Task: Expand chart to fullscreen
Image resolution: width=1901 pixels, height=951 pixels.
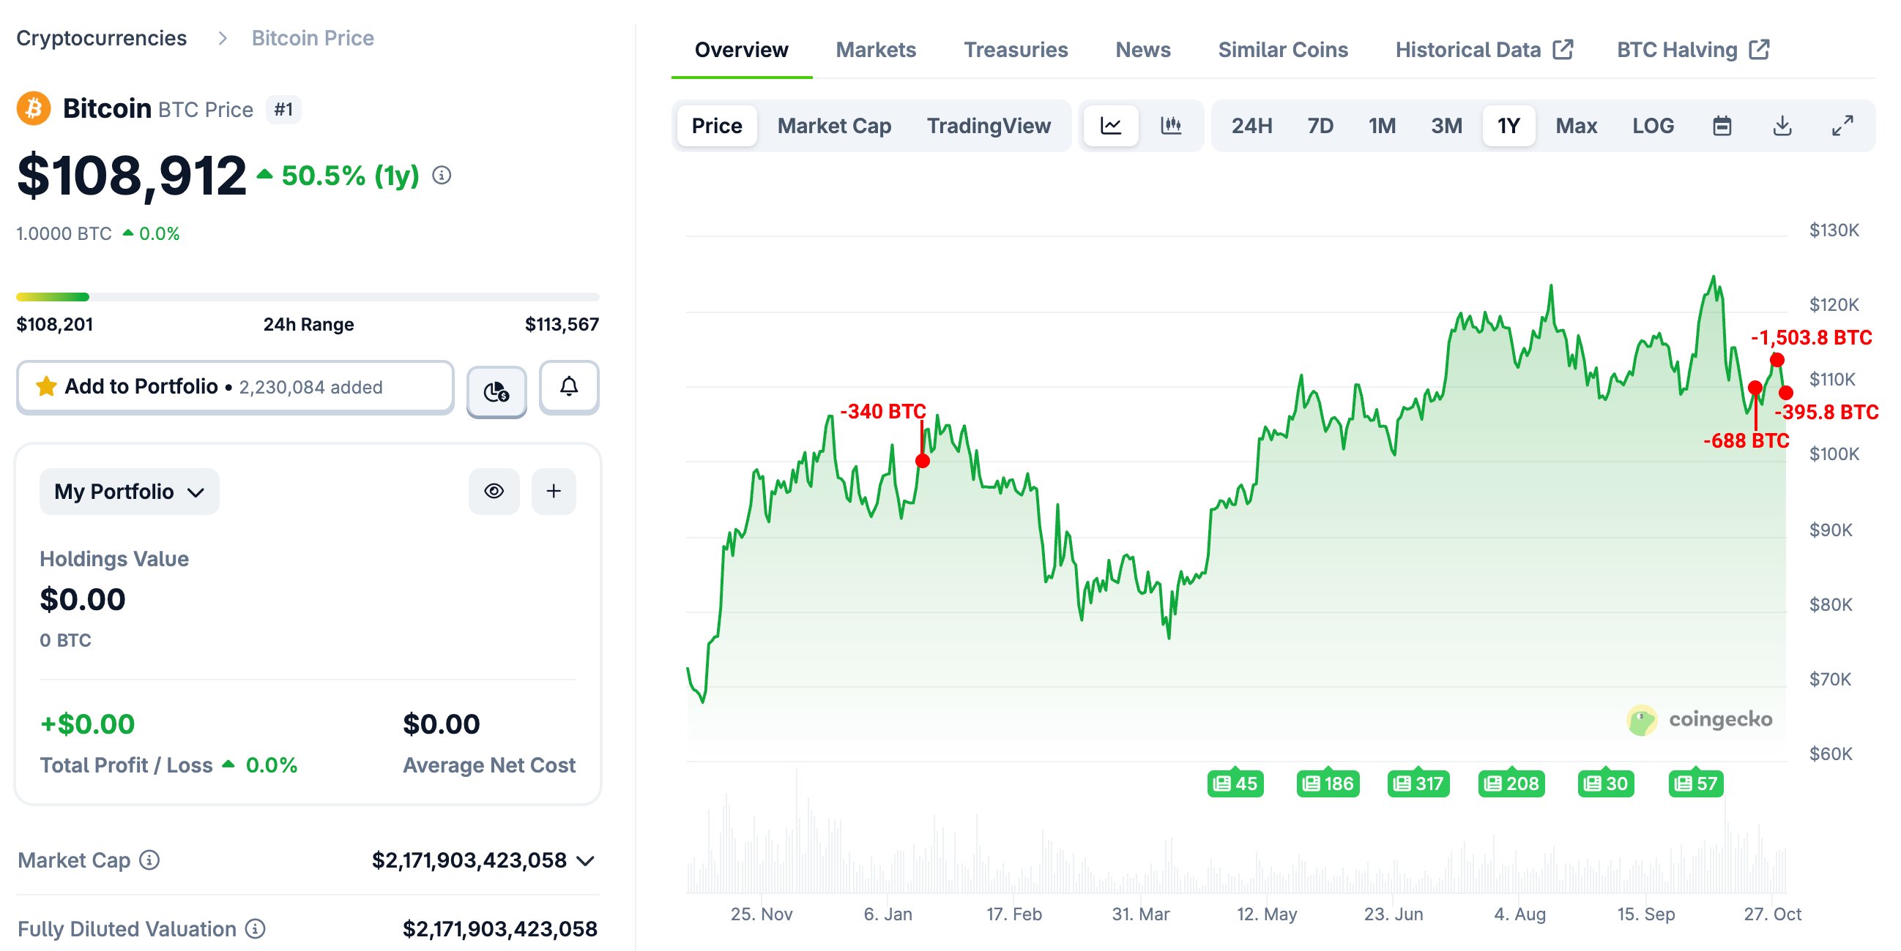Action: tap(1842, 125)
